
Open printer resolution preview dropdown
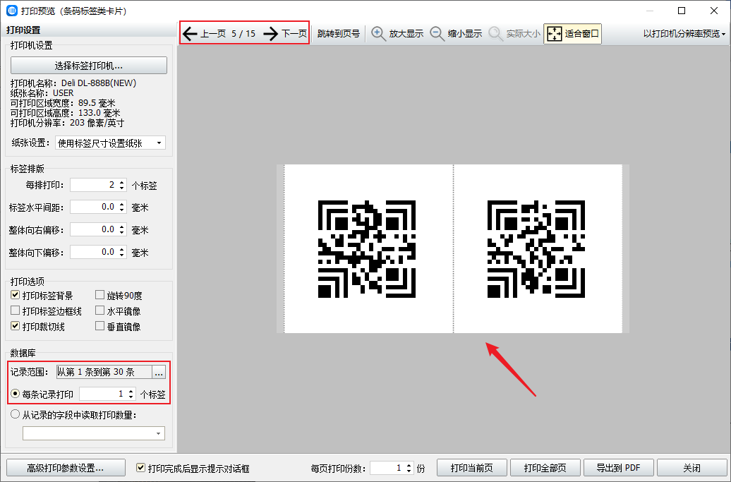coord(684,34)
